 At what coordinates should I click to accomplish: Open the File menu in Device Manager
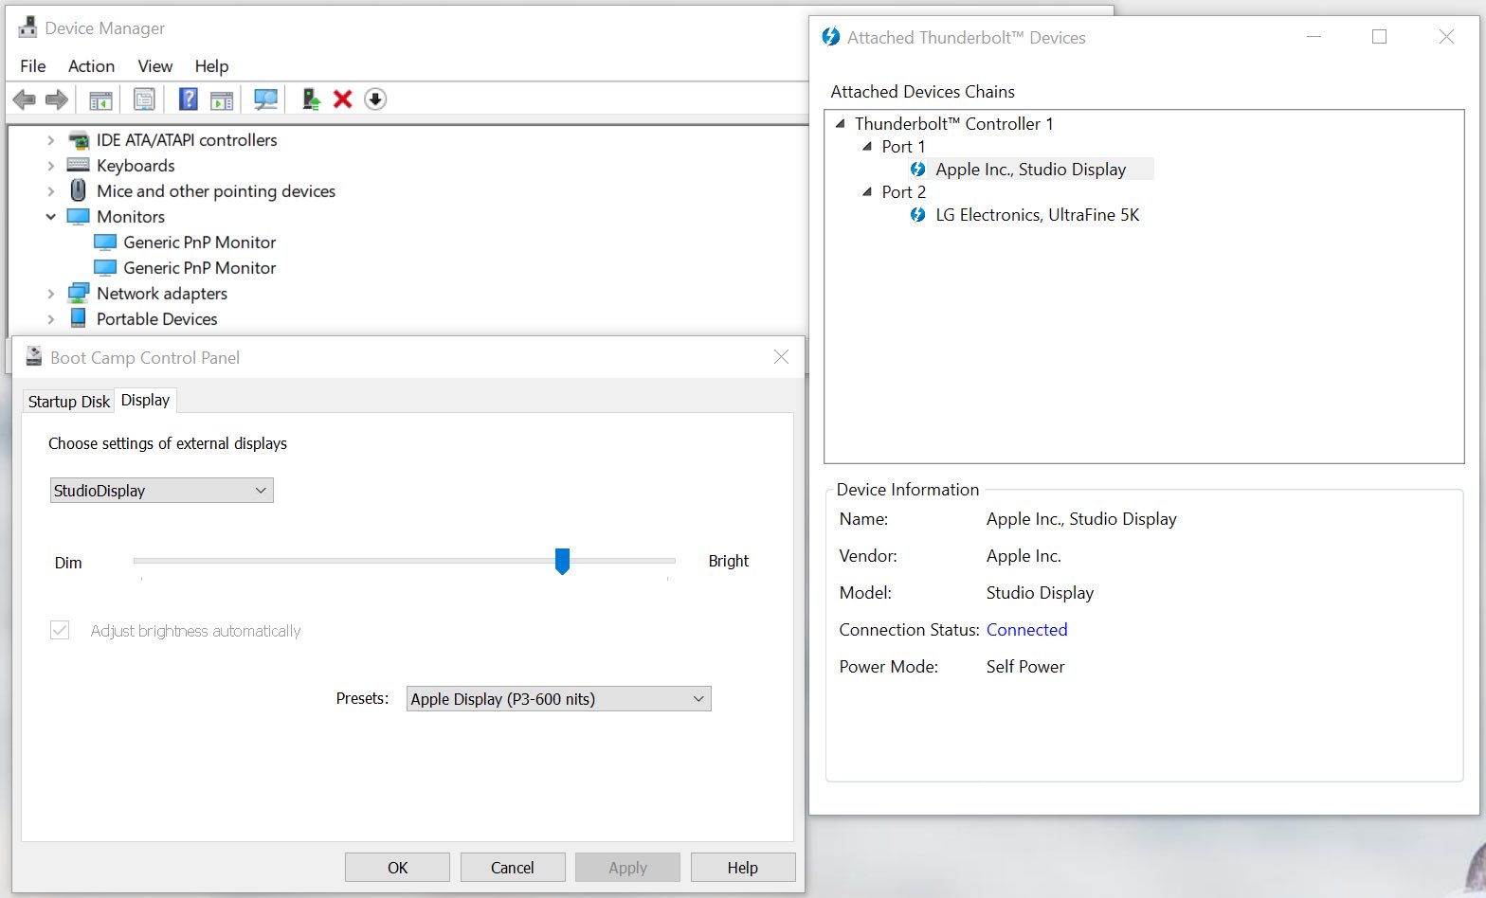[33, 66]
